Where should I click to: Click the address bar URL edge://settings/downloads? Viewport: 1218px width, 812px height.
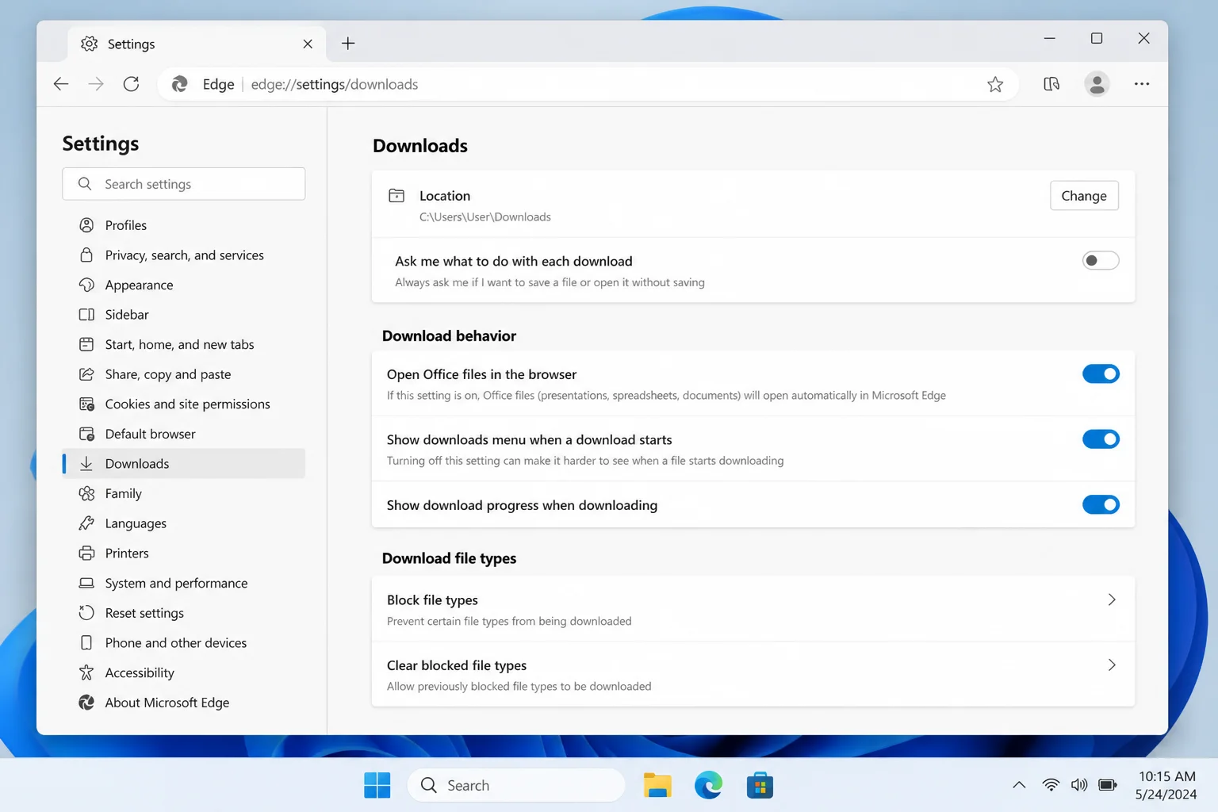click(334, 84)
